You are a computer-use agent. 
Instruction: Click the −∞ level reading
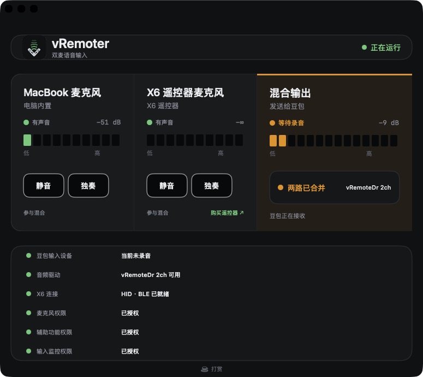[240, 122]
